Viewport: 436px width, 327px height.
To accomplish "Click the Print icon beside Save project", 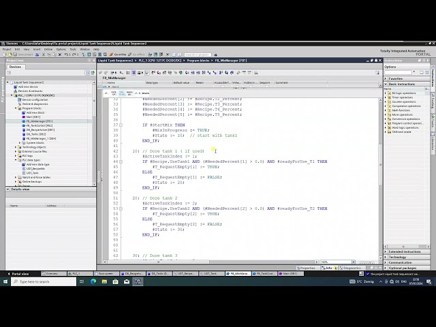I will pos(37,54).
